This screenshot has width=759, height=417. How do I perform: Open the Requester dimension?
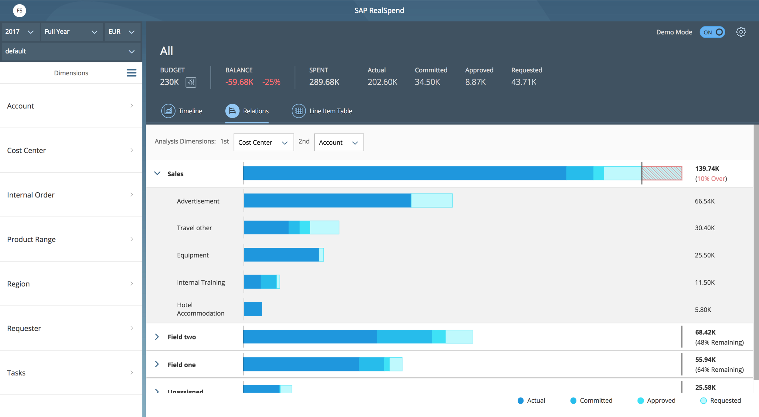tap(71, 328)
